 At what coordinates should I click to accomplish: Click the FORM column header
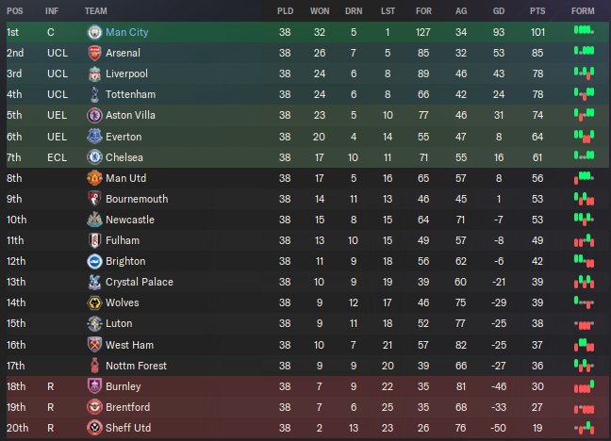click(x=583, y=11)
